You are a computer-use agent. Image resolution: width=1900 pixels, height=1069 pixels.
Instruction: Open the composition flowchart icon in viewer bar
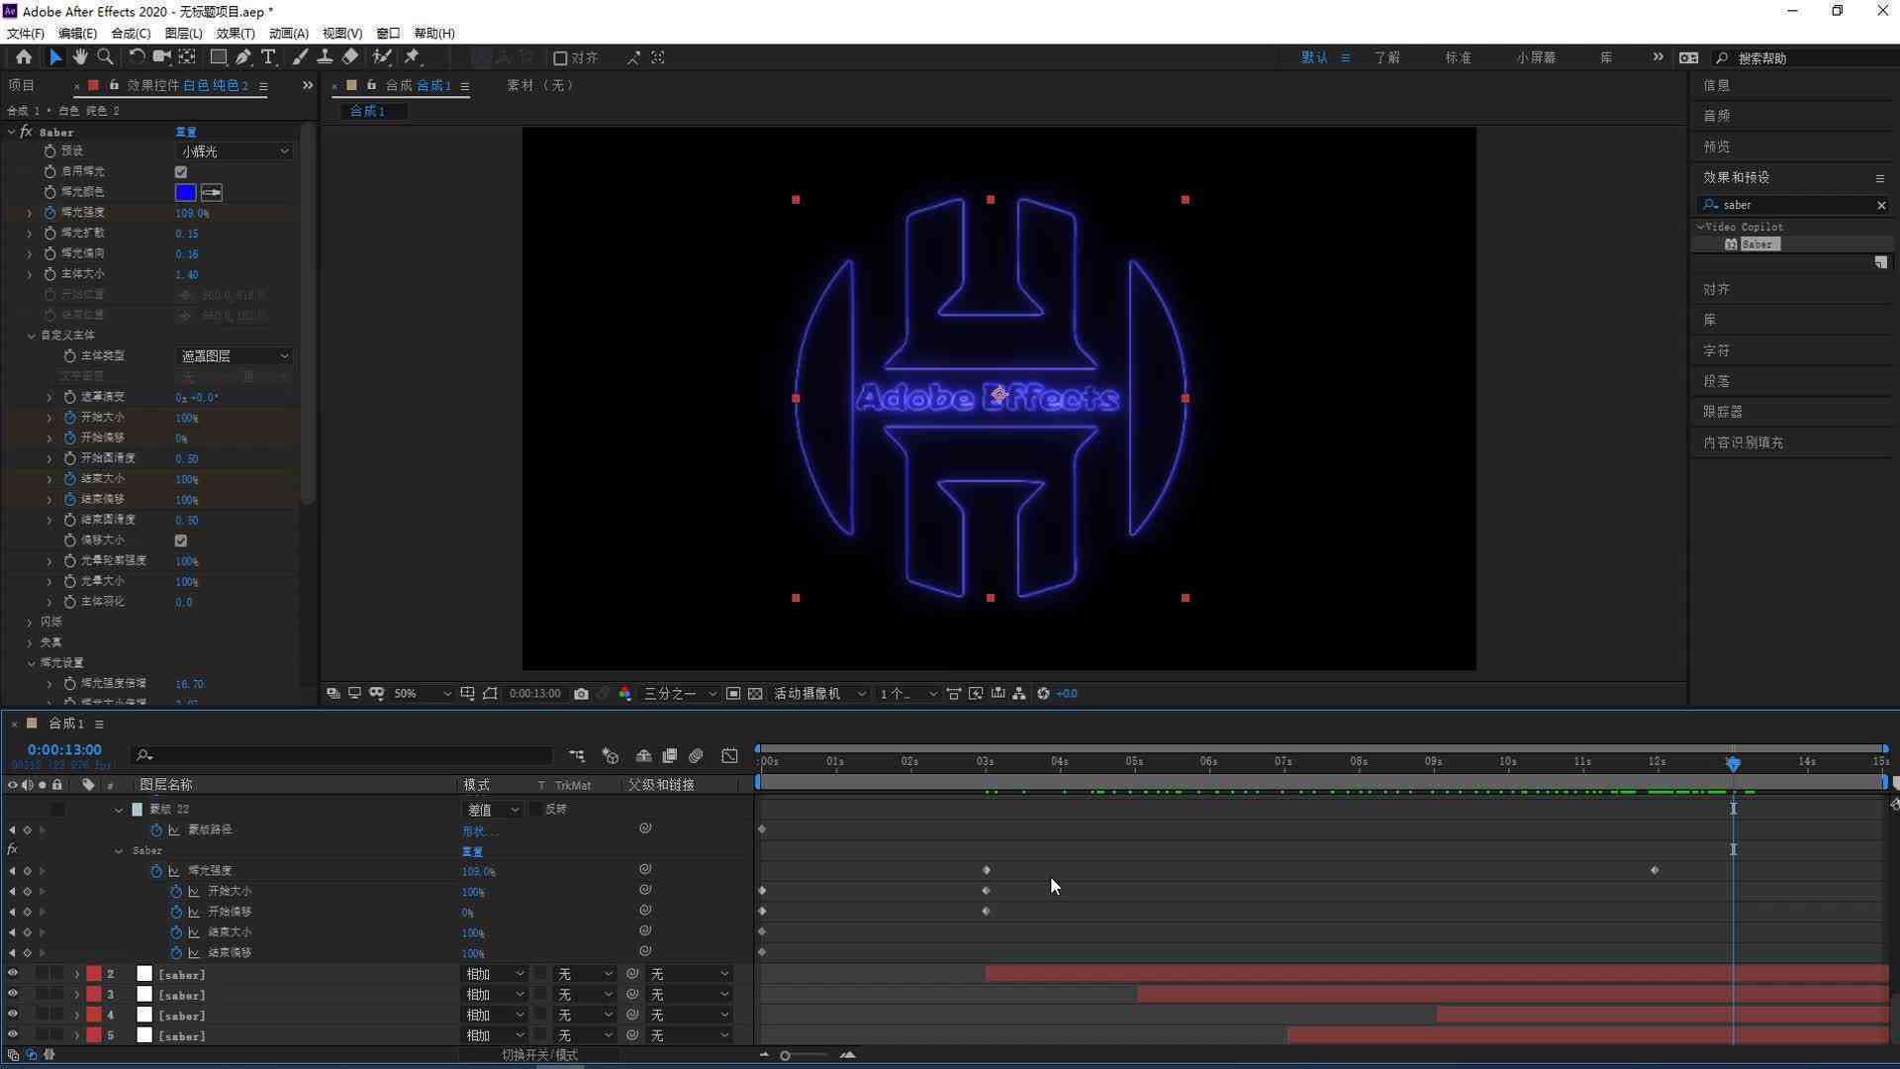pos(1018,694)
